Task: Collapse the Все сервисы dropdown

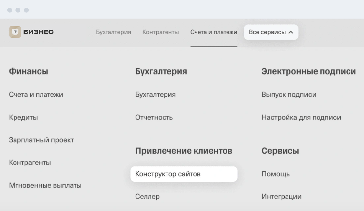Action: pos(271,32)
